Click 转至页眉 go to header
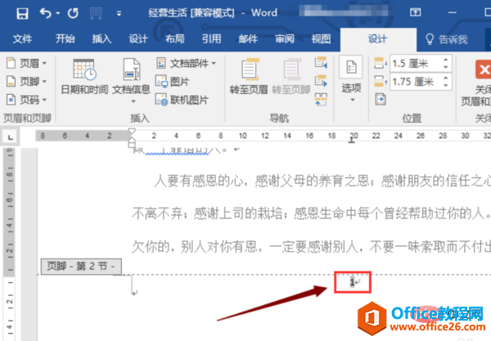This screenshot has height=341, width=491. point(249,77)
